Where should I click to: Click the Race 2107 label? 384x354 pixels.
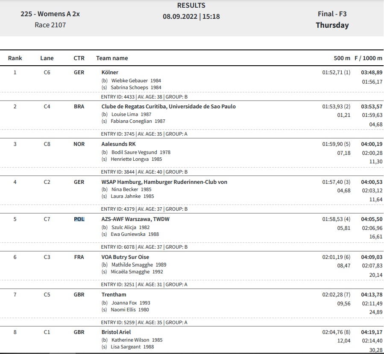coord(50,25)
